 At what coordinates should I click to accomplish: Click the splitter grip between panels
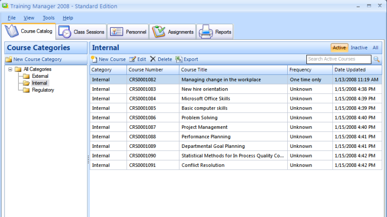(88, 160)
